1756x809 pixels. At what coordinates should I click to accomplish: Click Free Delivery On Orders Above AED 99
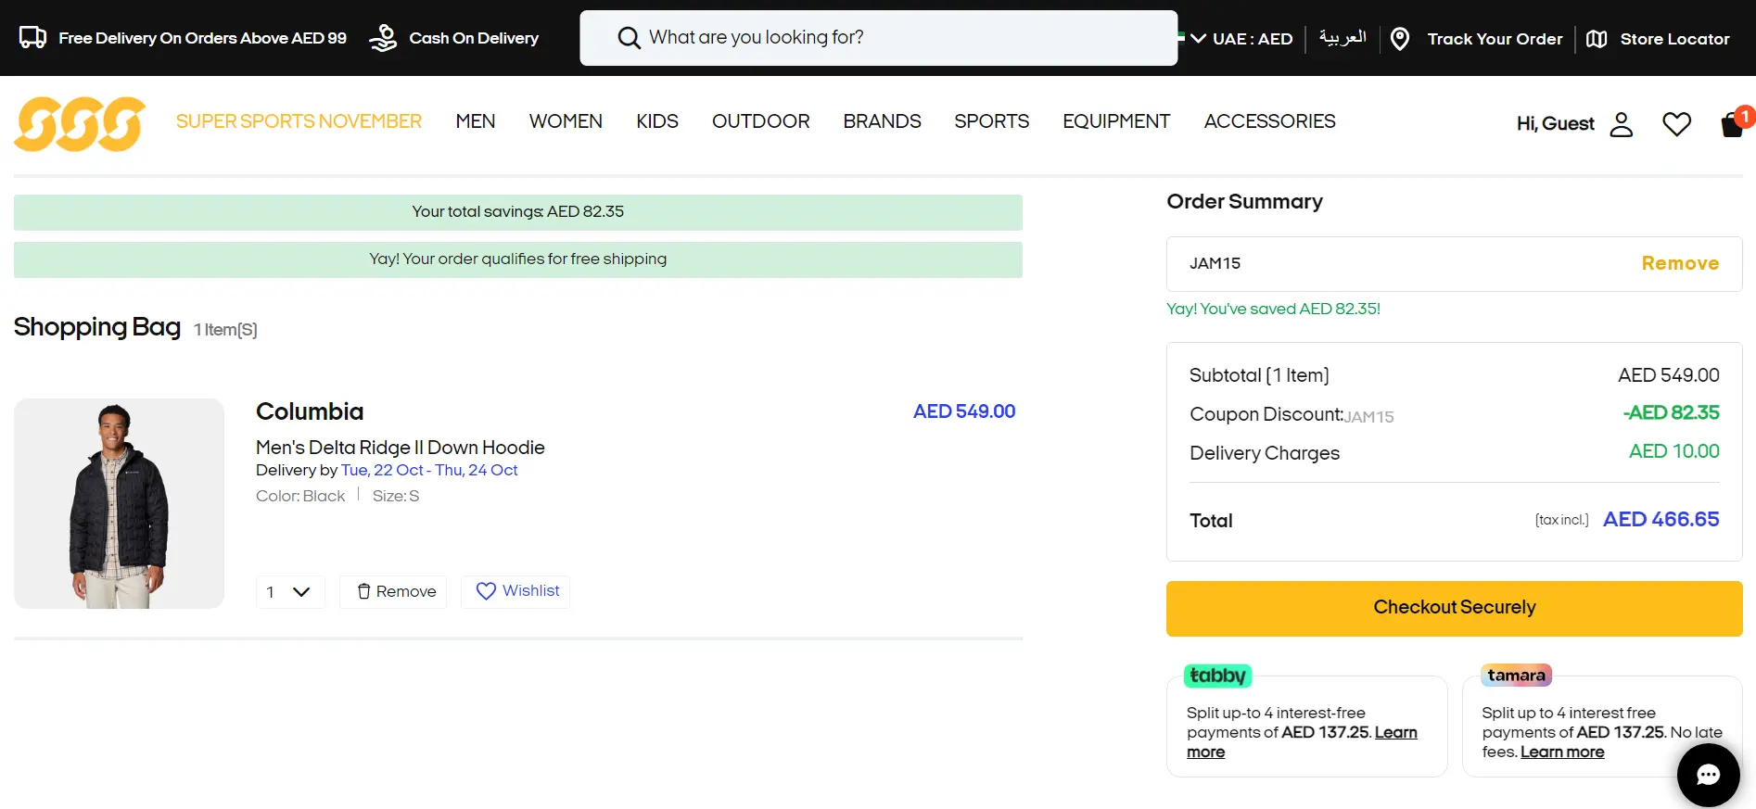202,38
